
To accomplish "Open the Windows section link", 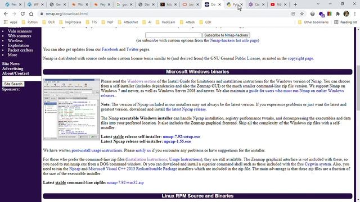I will click(142, 81).
